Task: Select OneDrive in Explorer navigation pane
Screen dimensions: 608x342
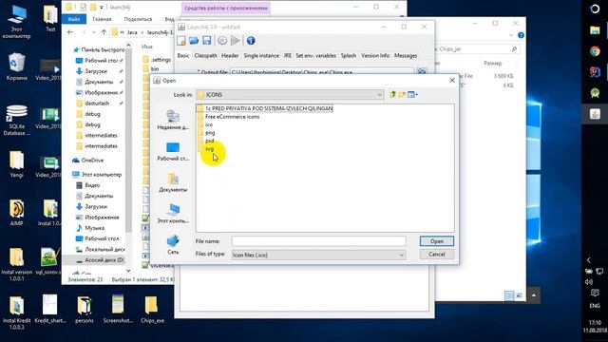Action: 88,161
